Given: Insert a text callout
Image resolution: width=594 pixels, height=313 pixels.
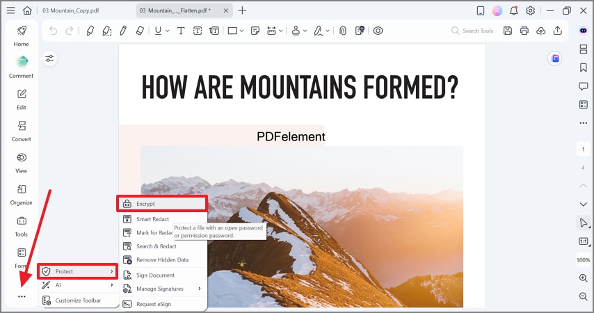Looking at the screenshot, I should (x=214, y=31).
